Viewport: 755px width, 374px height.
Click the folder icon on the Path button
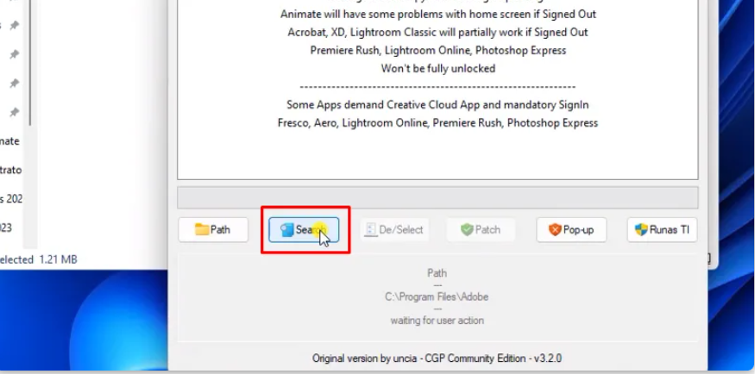coord(202,229)
